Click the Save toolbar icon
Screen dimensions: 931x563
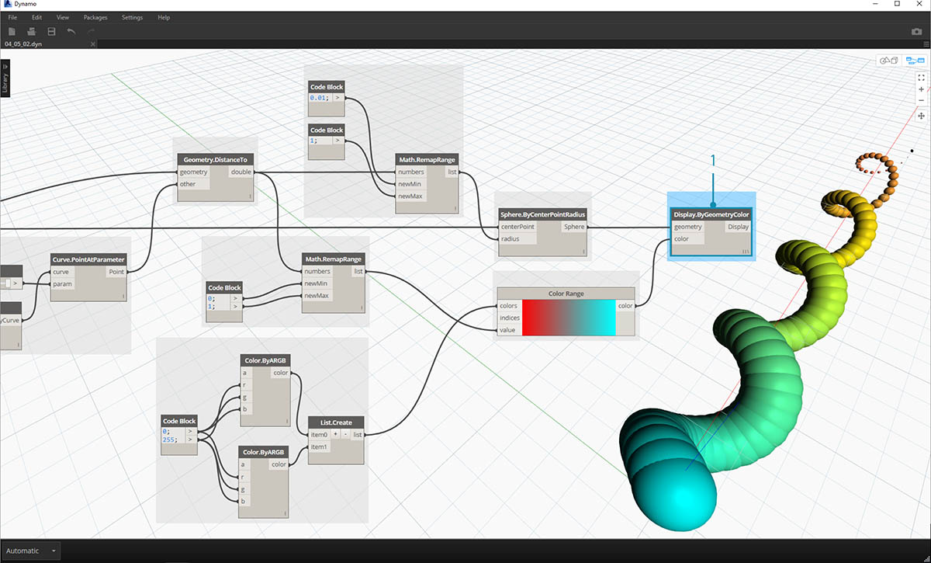(x=51, y=31)
